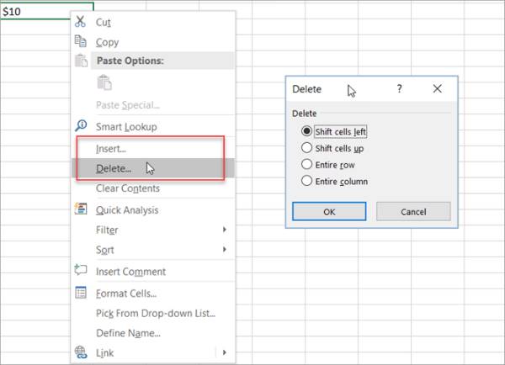
Task: Click Cancel in the Delete dialog
Action: (413, 211)
